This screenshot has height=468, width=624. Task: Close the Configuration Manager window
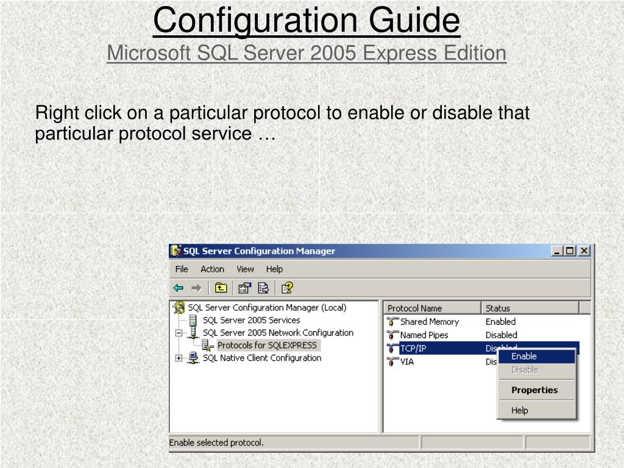[584, 251]
